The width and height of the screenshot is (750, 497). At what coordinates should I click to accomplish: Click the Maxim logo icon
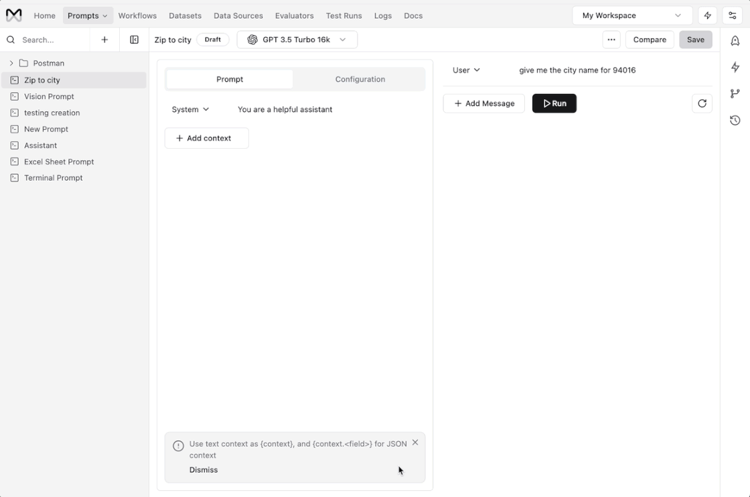click(x=14, y=15)
